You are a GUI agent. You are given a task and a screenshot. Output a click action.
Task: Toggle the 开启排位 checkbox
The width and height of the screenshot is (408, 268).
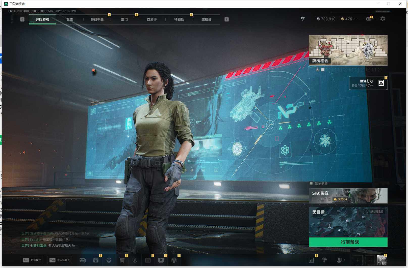[314, 199]
